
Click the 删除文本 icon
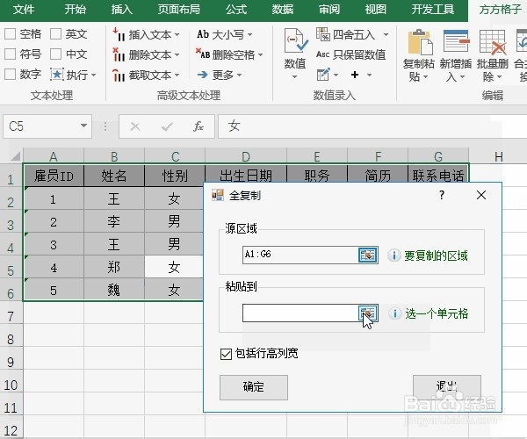[119, 54]
